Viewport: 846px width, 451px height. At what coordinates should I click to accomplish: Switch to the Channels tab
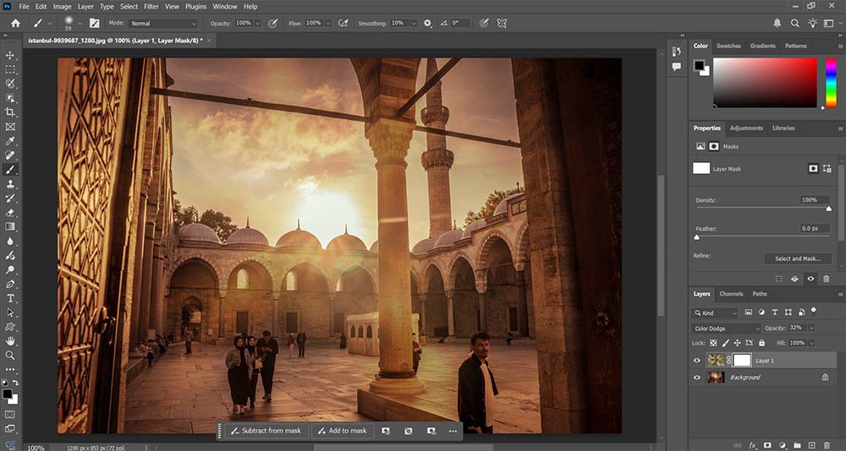coord(731,294)
